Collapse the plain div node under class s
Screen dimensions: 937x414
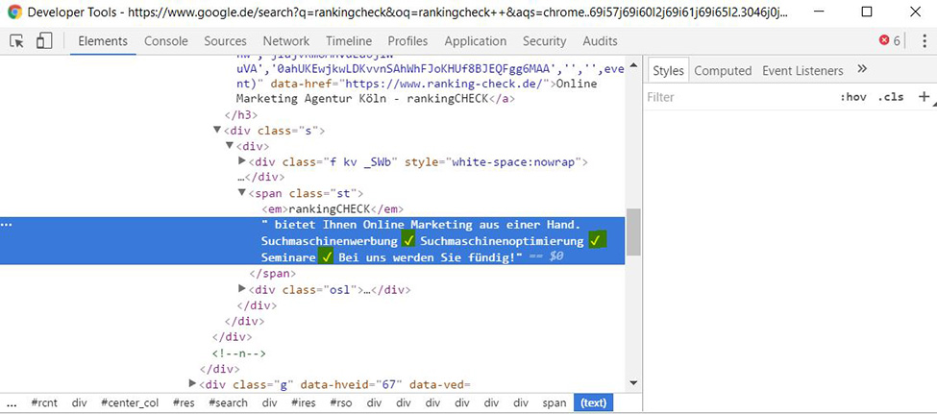click(x=229, y=146)
